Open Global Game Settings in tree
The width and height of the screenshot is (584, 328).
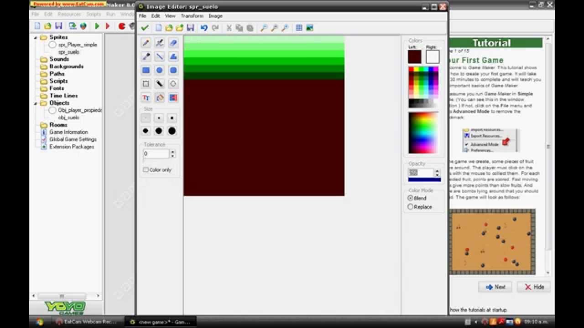click(73, 139)
